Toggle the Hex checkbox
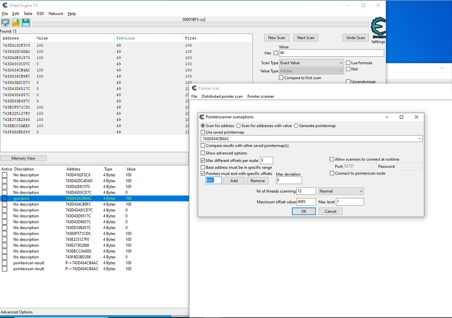 (276, 53)
